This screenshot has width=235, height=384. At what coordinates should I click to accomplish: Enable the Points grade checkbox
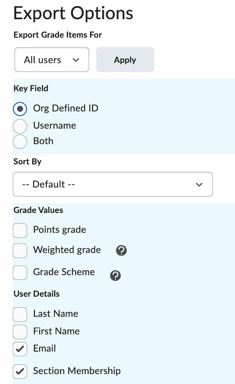tap(20, 230)
